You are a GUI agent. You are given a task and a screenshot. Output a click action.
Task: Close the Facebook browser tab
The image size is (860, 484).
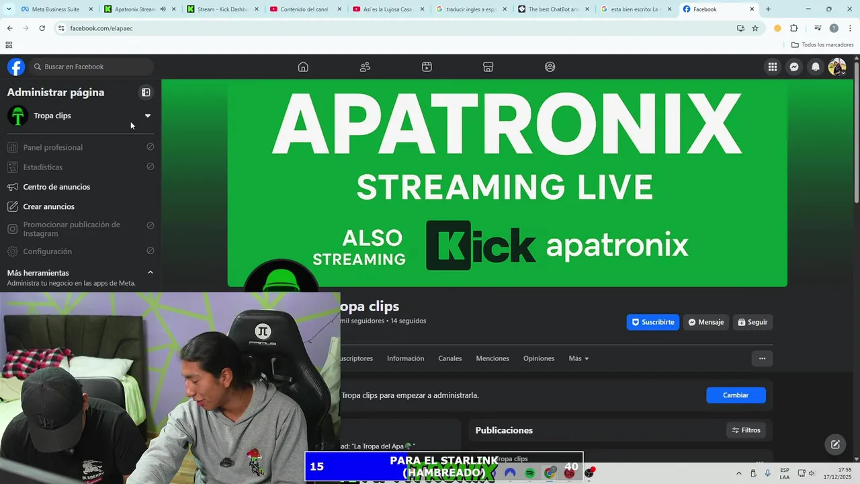(x=752, y=9)
